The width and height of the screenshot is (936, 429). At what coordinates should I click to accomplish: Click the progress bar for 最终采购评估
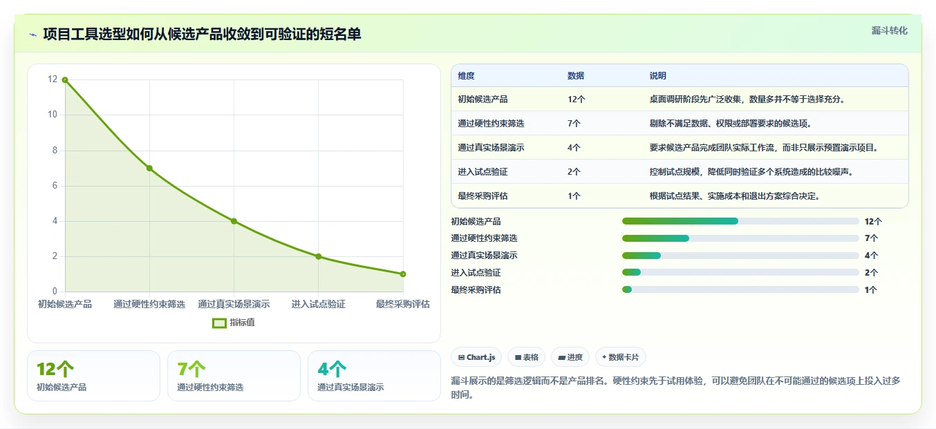click(740, 289)
